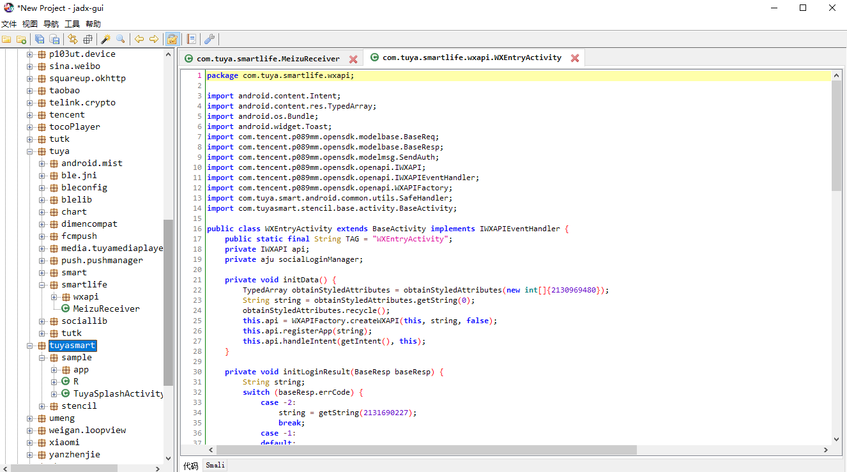Collapse the tuyasmart package node
This screenshot has width=847, height=472.
pyautogui.click(x=29, y=346)
